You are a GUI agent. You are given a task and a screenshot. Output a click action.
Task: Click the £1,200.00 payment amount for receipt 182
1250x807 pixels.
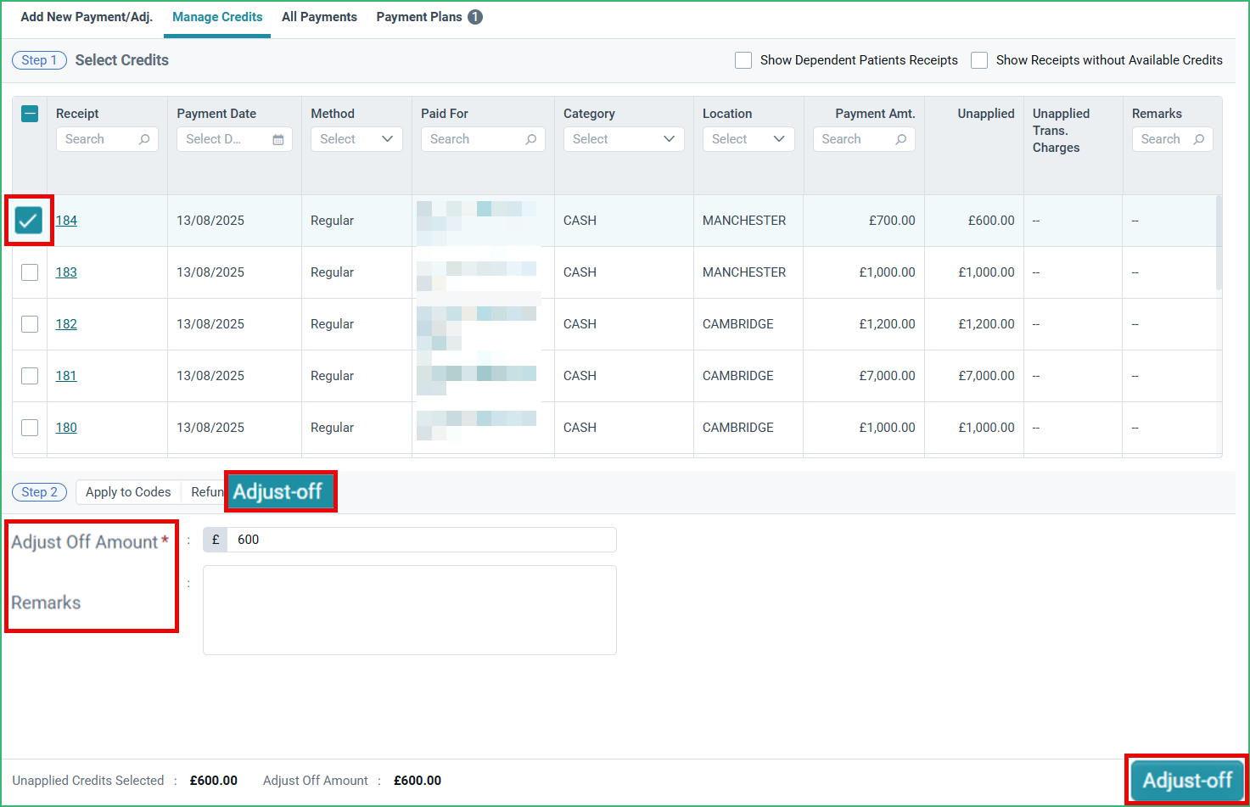pos(887,324)
